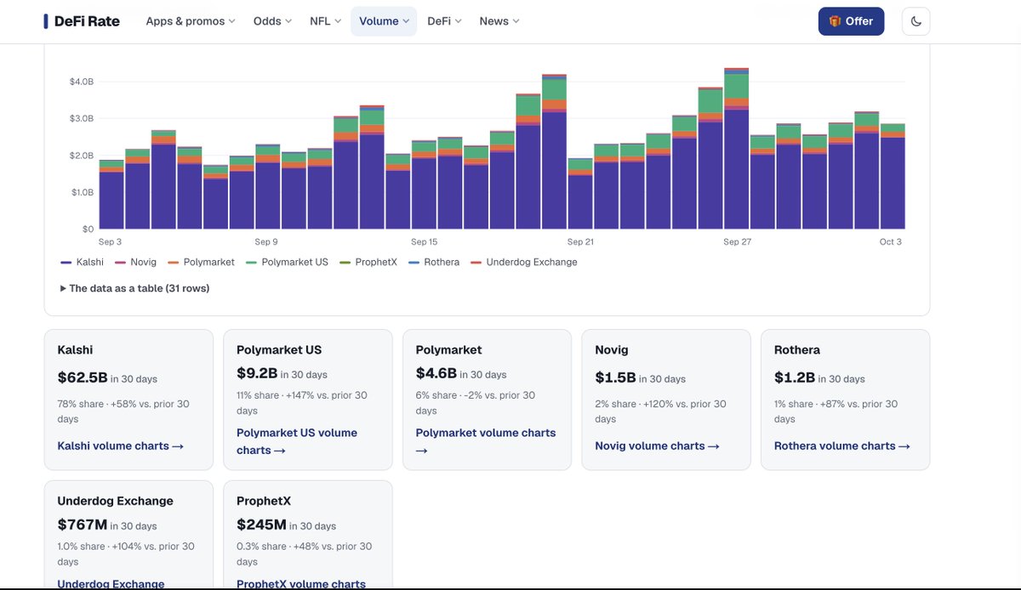Open the NFL dropdown menu
Screen dimensions: 1021x590
click(x=326, y=21)
